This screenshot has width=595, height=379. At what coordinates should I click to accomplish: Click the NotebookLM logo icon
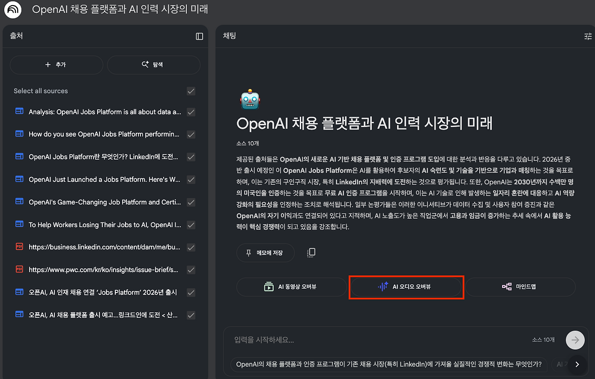coord(13,10)
